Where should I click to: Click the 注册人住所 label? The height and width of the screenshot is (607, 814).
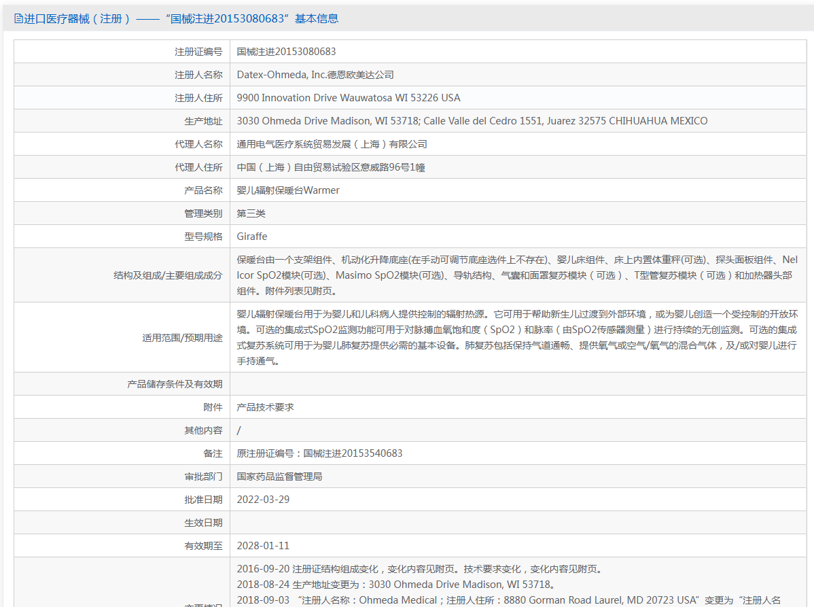tap(198, 98)
